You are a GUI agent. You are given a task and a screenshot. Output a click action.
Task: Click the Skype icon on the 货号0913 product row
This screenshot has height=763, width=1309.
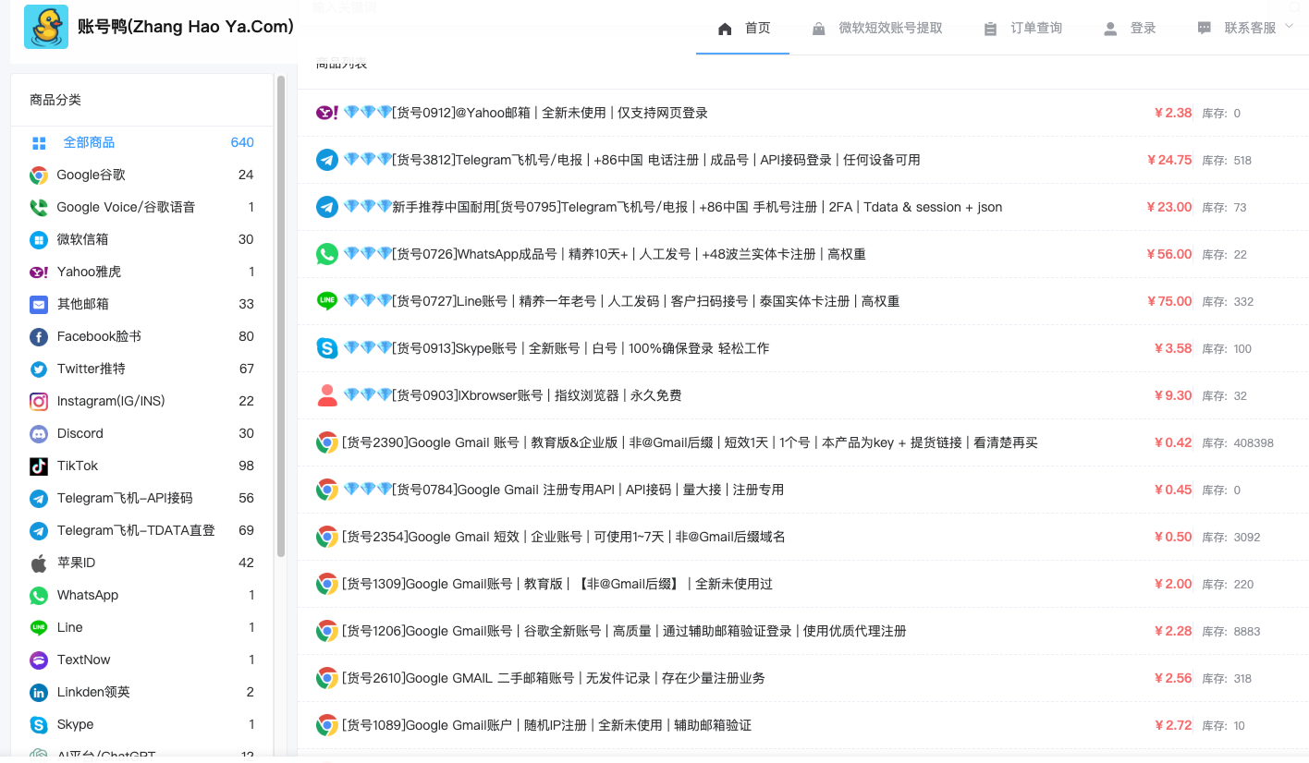[327, 348]
